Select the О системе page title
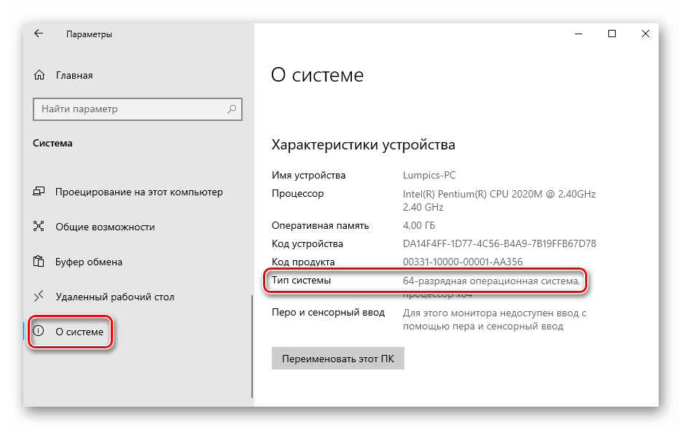This screenshot has width=682, height=430. coord(318,75)
